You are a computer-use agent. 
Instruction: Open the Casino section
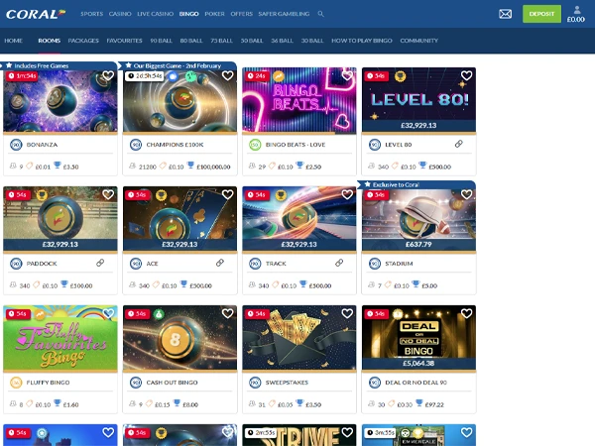tap(120, 14)
